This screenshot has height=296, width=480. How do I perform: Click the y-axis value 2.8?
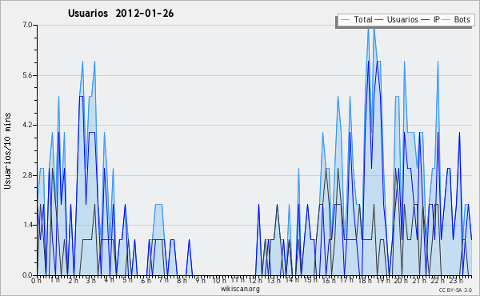[27, 175]
